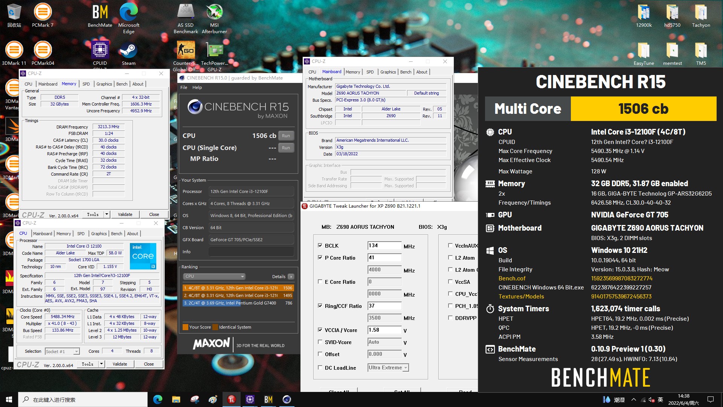Viewport: 723px width, 407px height.
Task: Switch to Cinebench taskbar icon
Action: point(287,399)
